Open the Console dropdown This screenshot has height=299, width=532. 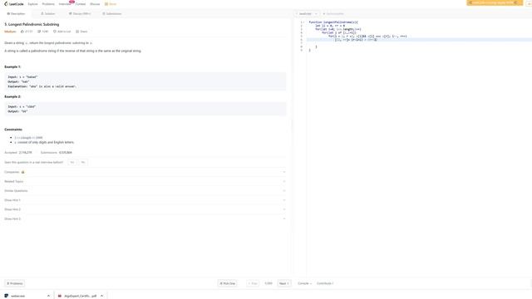pyautogui.click(x=304, y=283)
